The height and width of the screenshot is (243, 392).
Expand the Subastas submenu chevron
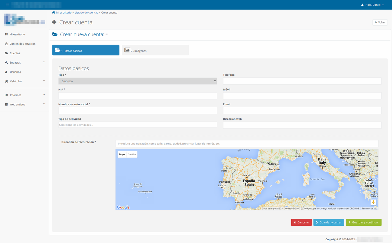point(44,62)
